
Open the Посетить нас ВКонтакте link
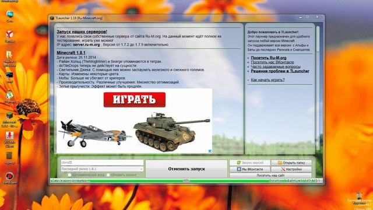click(272, 62)
